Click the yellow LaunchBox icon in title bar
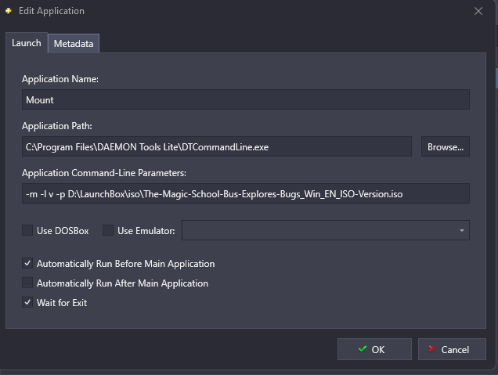Image resolution: width=498 pixels, height=375 pixels. pos(9,11)
